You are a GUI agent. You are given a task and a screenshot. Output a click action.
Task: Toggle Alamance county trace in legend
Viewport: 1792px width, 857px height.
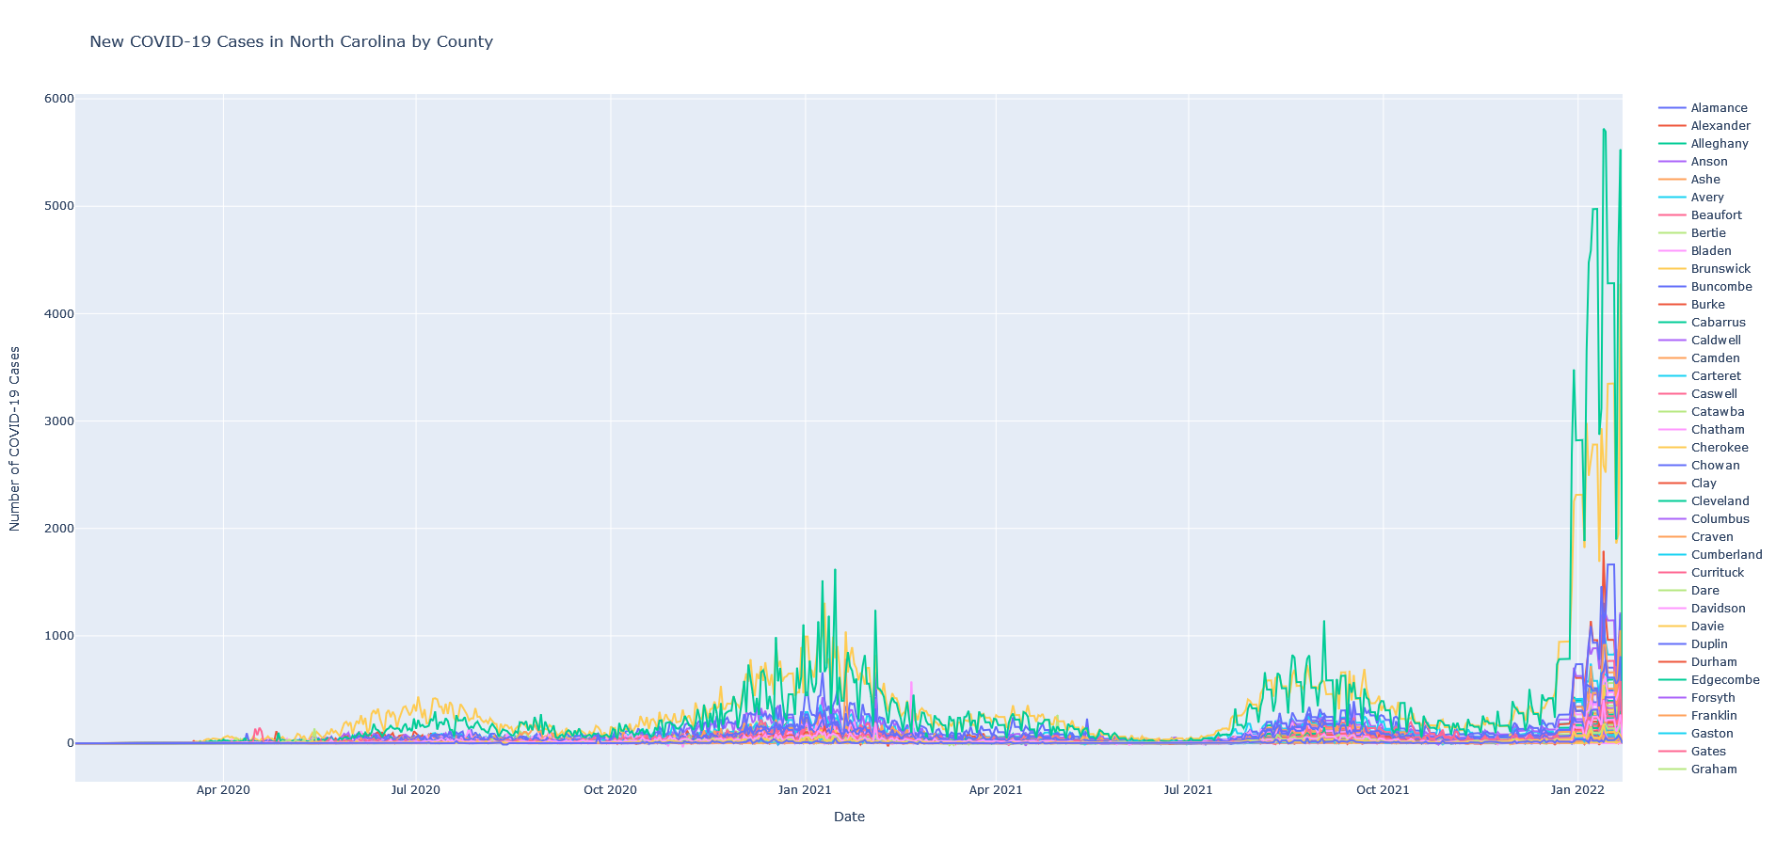point(1718,108)
